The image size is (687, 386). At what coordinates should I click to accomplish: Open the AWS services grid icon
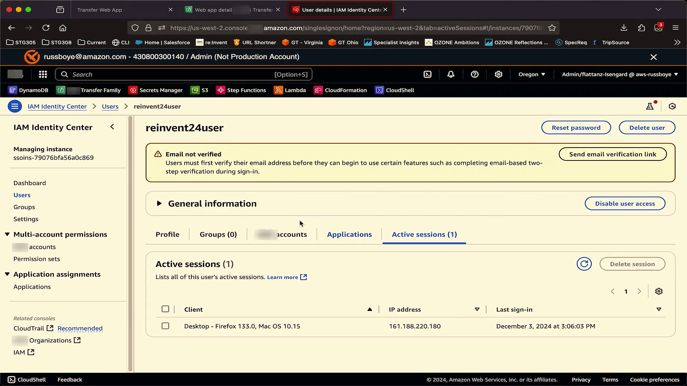(43, 74)
